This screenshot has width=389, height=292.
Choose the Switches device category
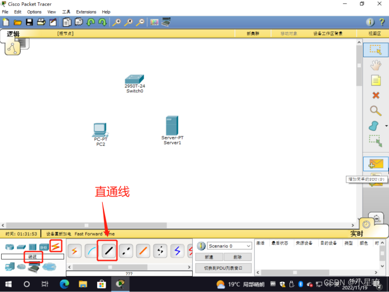[x=21, y=247]
